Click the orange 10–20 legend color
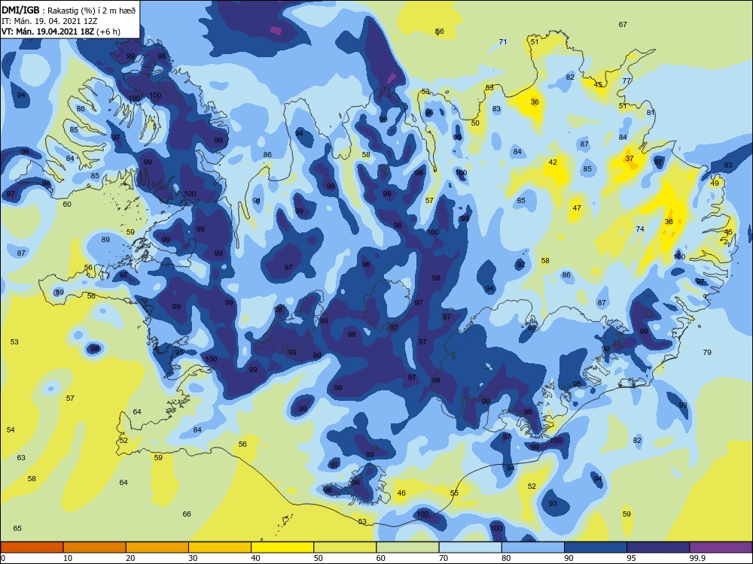 pos(95,547)
